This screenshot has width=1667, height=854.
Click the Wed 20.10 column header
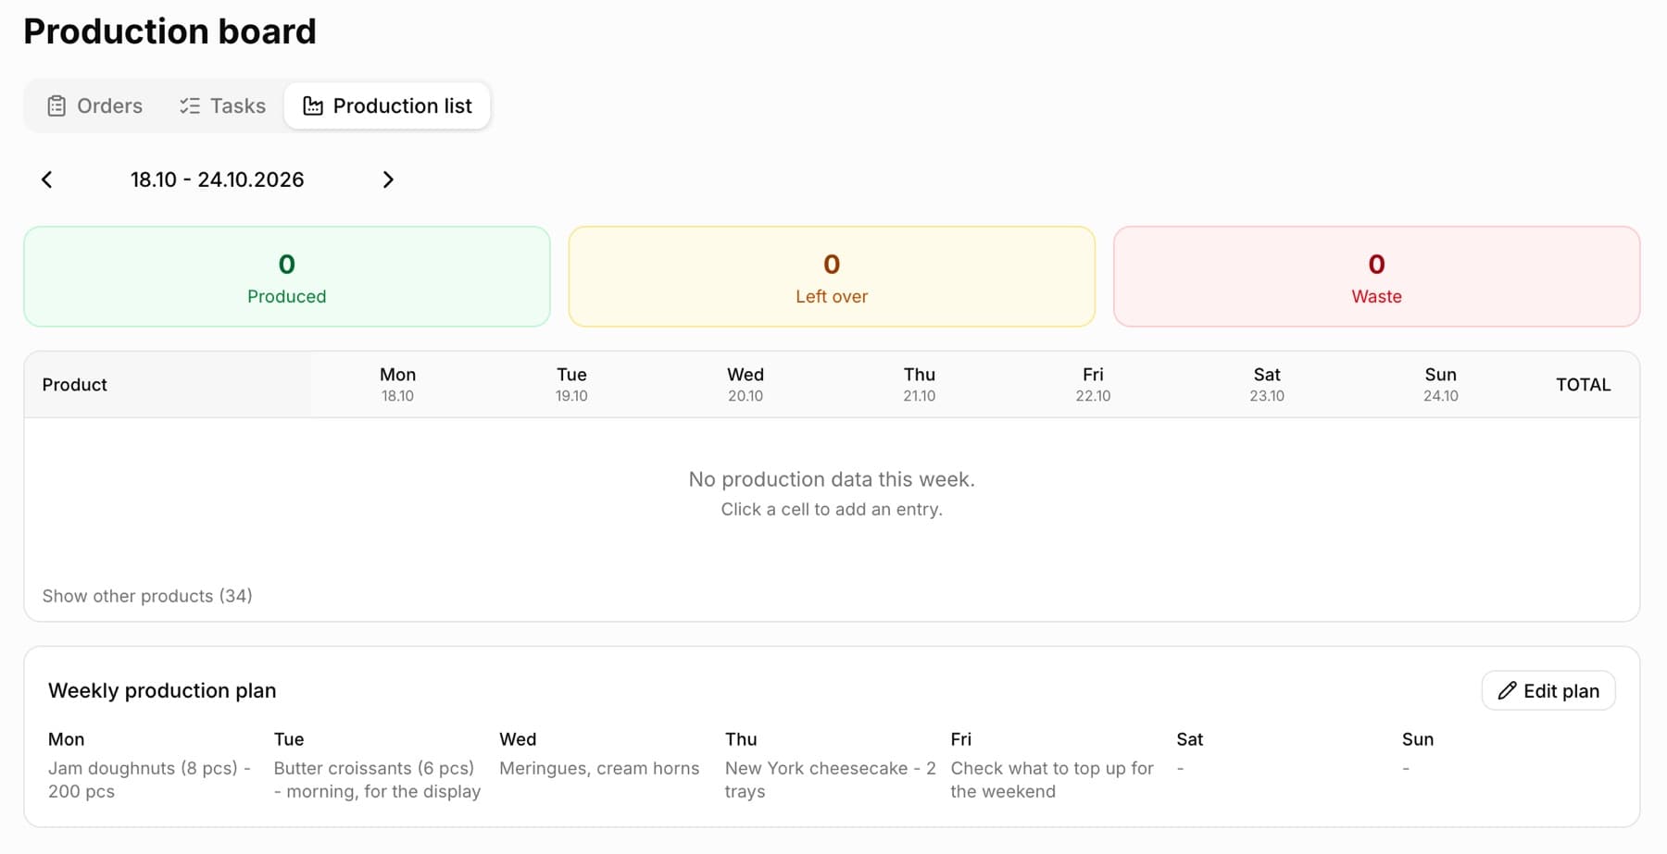click(746, 384)
